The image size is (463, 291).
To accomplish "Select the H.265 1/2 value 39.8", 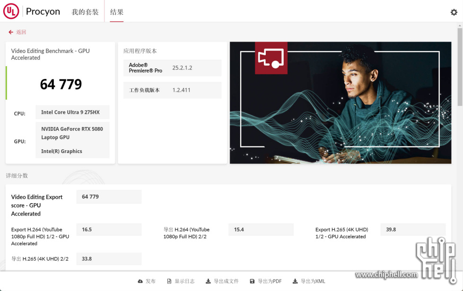I will (x=391, y=230).
